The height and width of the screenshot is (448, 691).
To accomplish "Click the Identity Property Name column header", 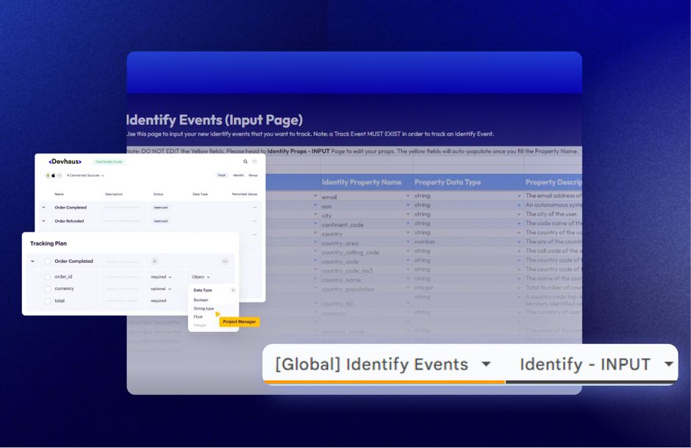I will (362, 182).
